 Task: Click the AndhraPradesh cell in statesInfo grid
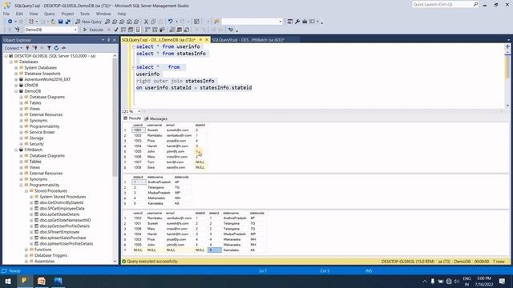[160, 182]
